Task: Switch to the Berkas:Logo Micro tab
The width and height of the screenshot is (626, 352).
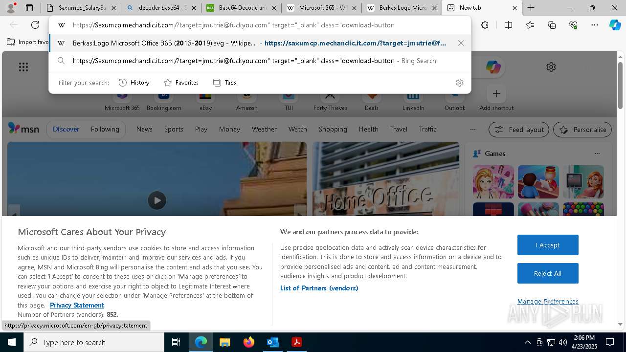Action: point(402,8)
